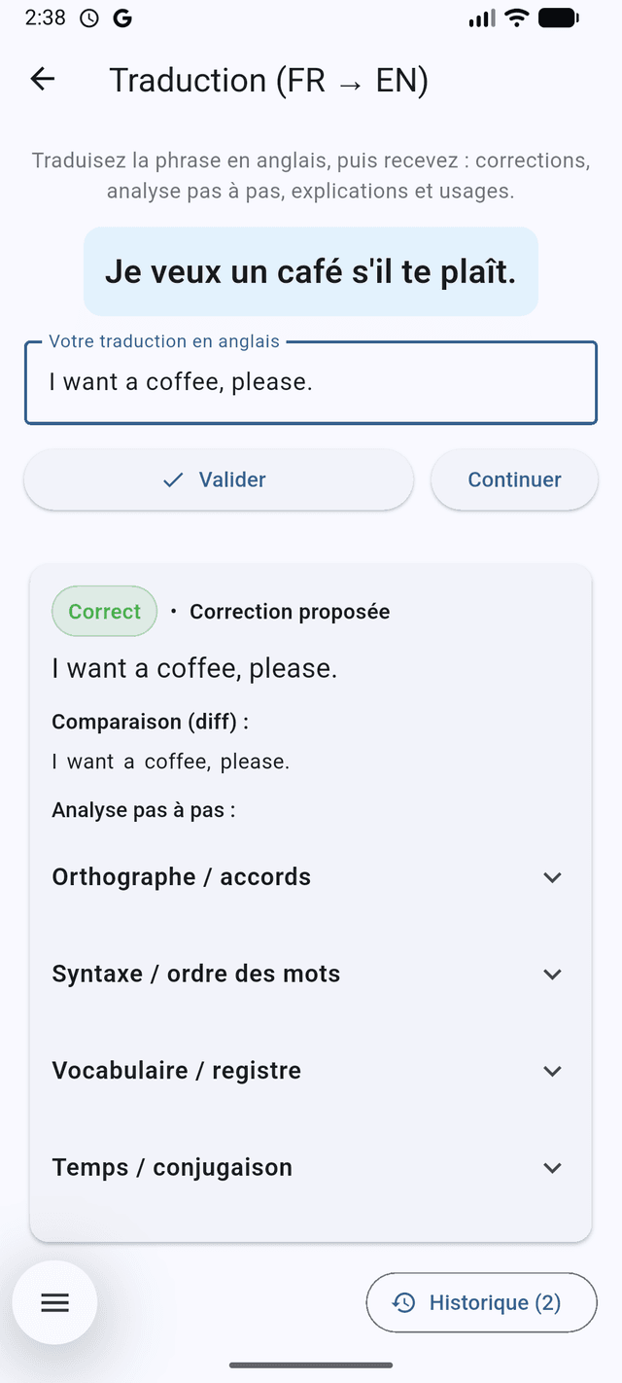622x1383 pixels.
Task: Tap the alarm clock status bar icon
Action: pos(88,17)
